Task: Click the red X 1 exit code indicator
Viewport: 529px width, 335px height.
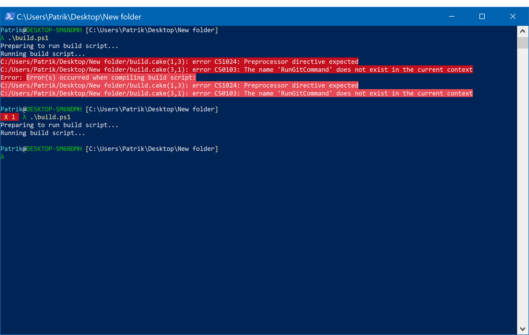Action: (9, 117)
